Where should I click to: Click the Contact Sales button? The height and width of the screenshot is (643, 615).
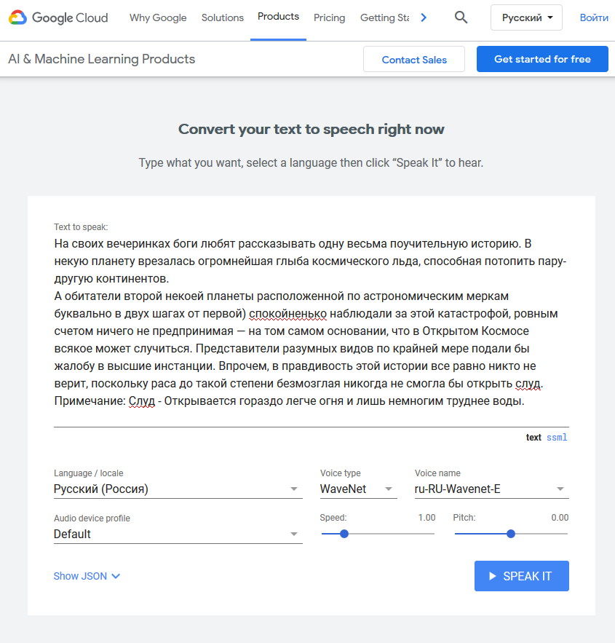[414, 60]
